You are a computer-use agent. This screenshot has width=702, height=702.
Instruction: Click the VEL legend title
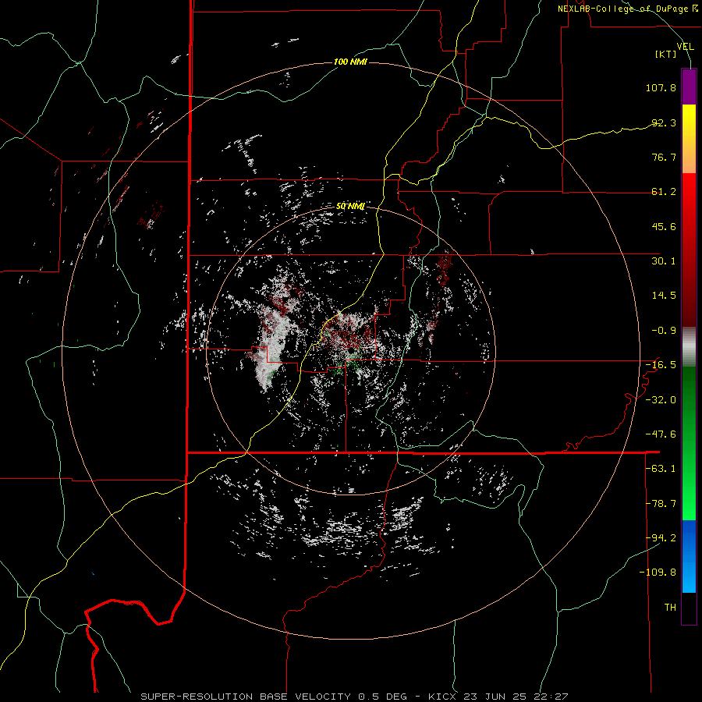pyautogui.click(x=685, y=46)
